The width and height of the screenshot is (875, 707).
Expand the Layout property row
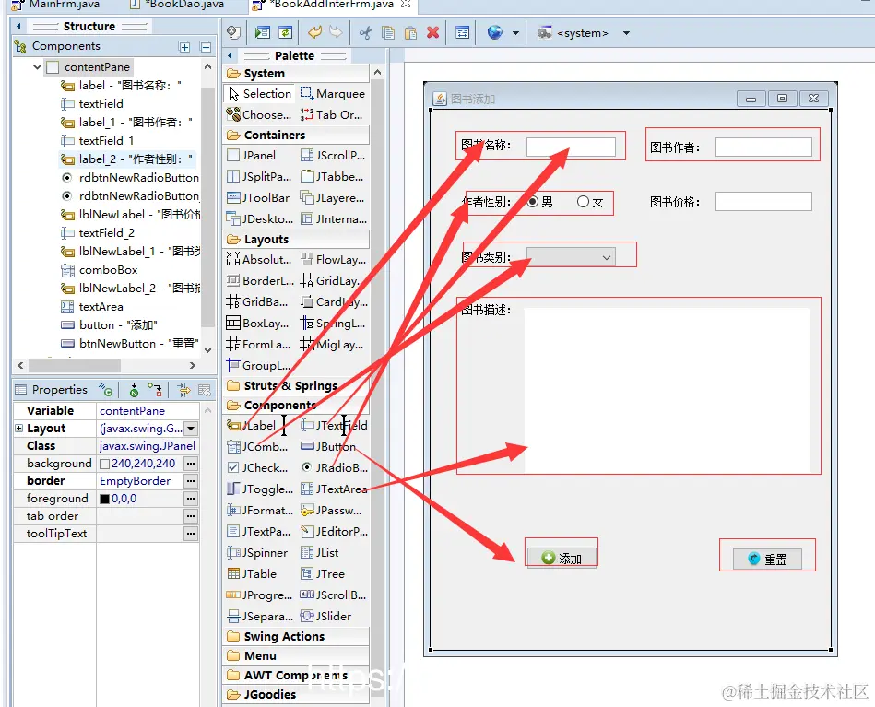[19, 429]
